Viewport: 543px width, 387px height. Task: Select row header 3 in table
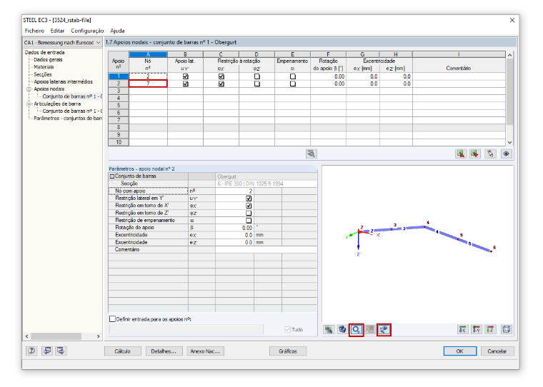click(119, 91)
